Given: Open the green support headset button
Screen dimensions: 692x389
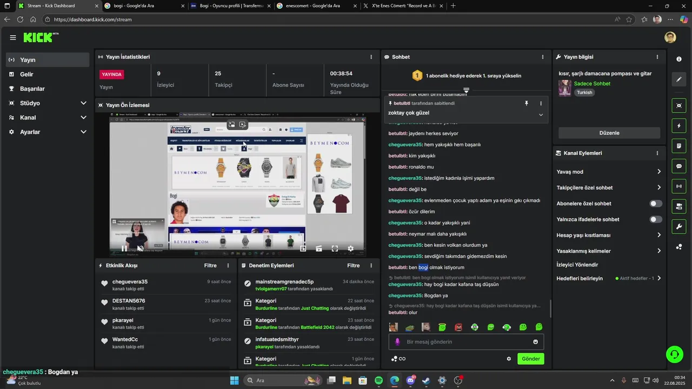Looking at the screenshot, I should 674,354.
